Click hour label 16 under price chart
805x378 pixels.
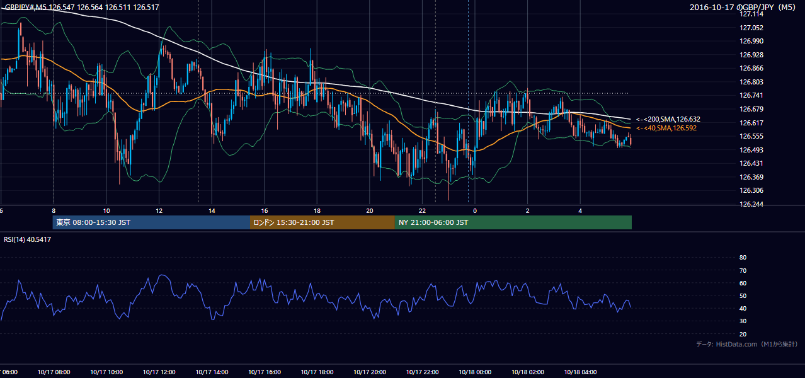tap(265, 210)
